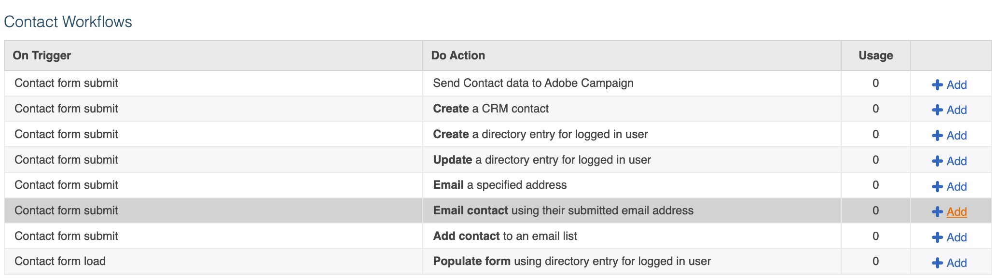Click plus icon for Create a CRM contact
This screenshot has width=998, height=279.
pyautogui.click(x=937, y=110)
